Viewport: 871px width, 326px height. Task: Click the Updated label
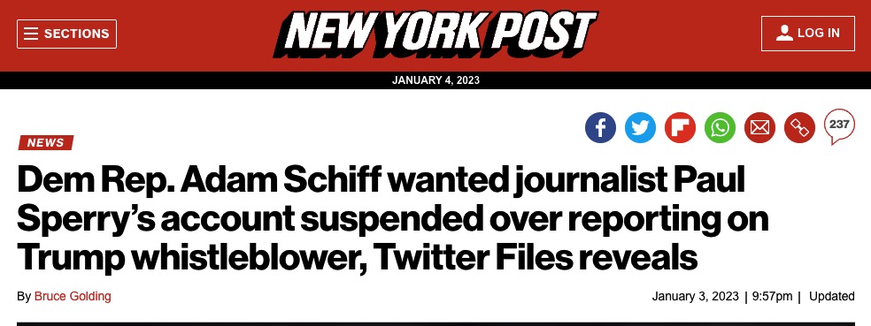click(x=831, y=296)
